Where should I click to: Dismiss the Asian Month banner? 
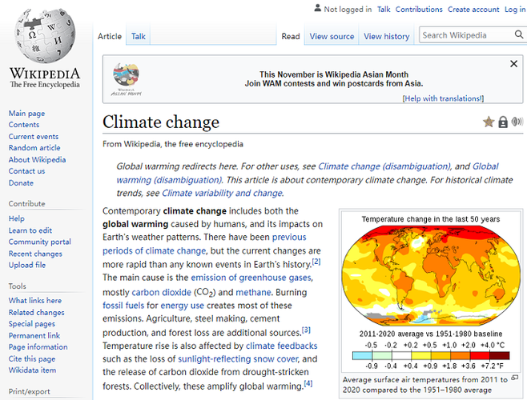(x=514, y=64)
